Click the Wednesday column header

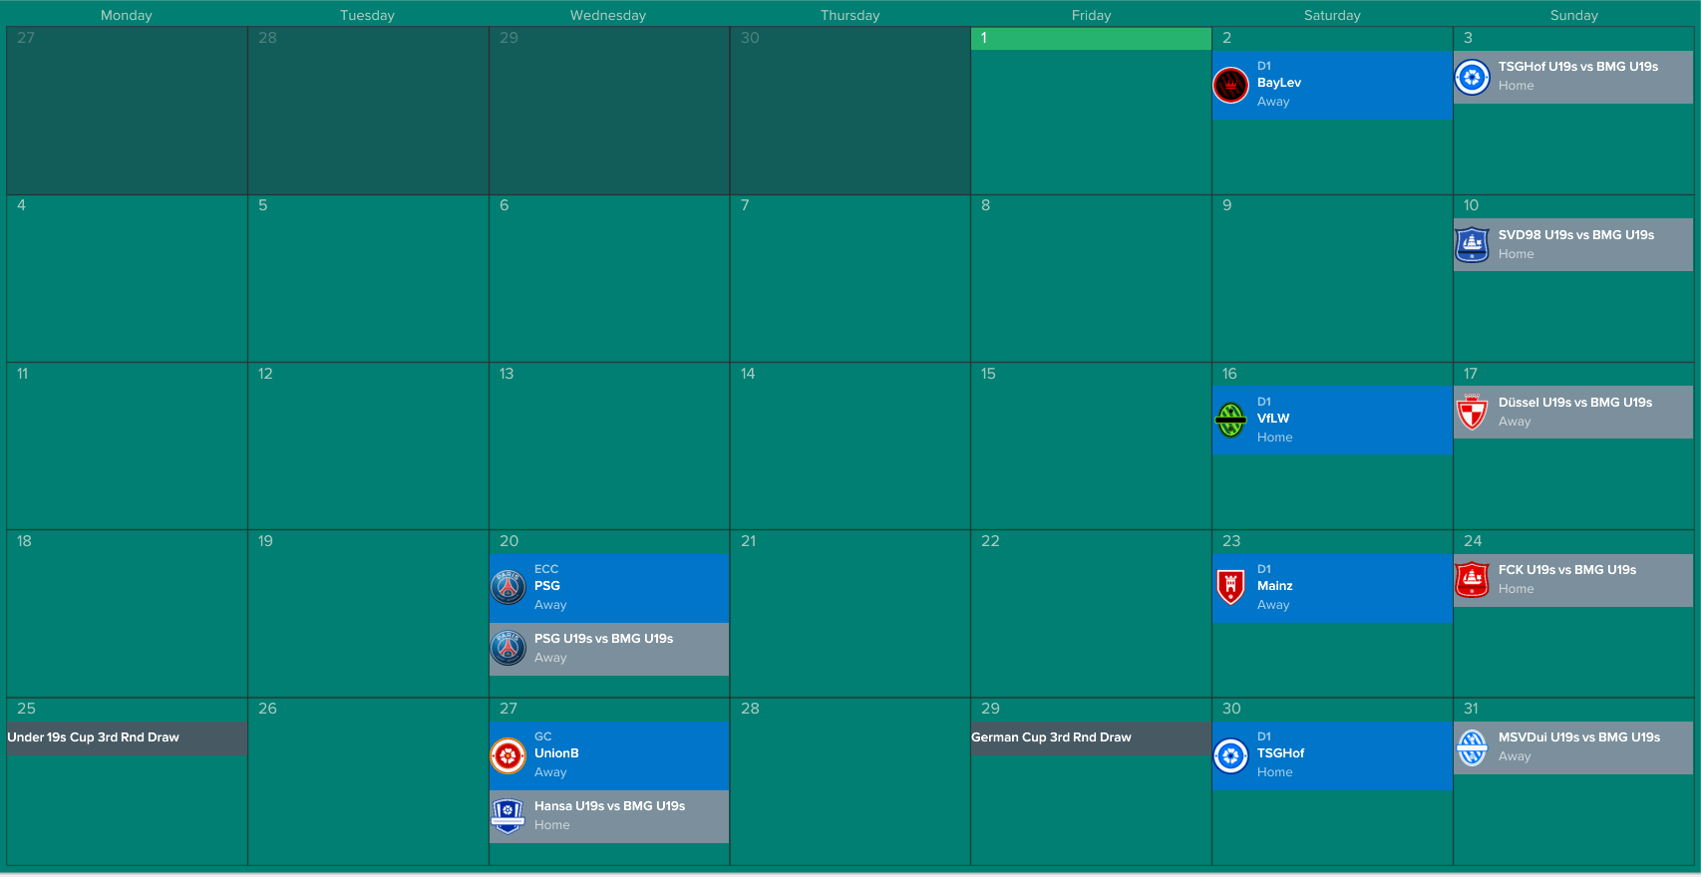pyautogui.click(x=608, y=15)
